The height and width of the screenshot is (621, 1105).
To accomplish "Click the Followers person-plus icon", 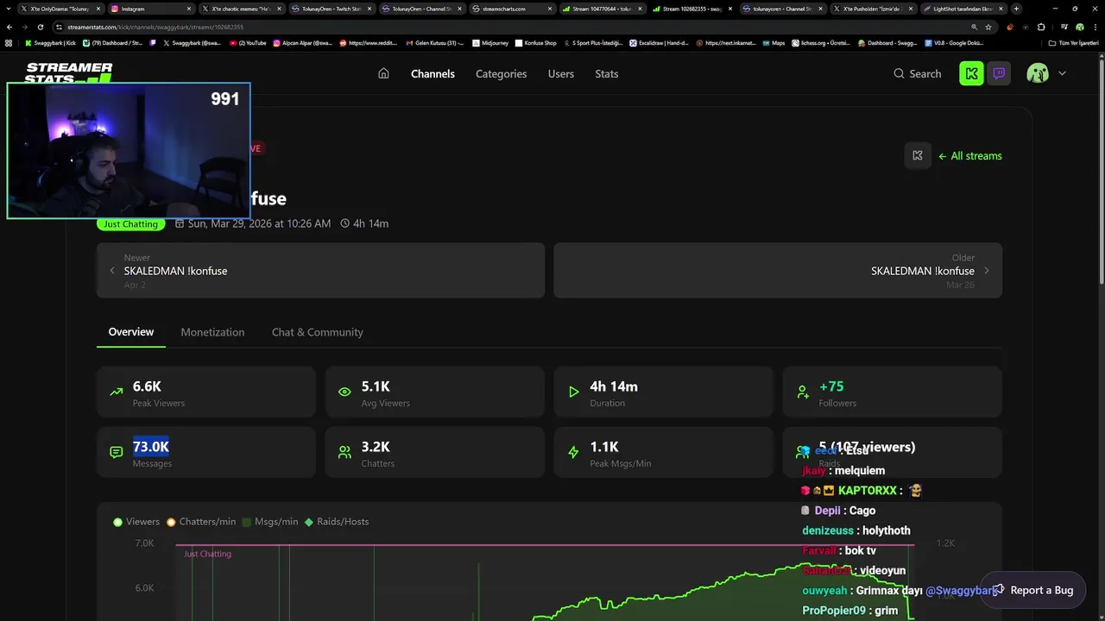I will click(803, 392).
